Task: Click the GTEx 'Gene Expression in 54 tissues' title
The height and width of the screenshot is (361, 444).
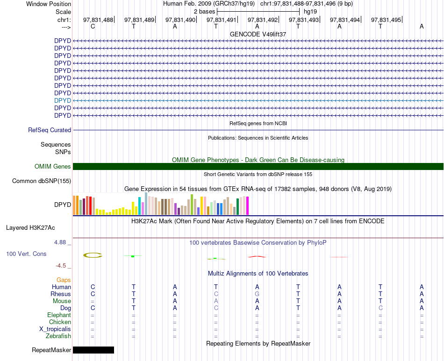Action: pos(258,189)
